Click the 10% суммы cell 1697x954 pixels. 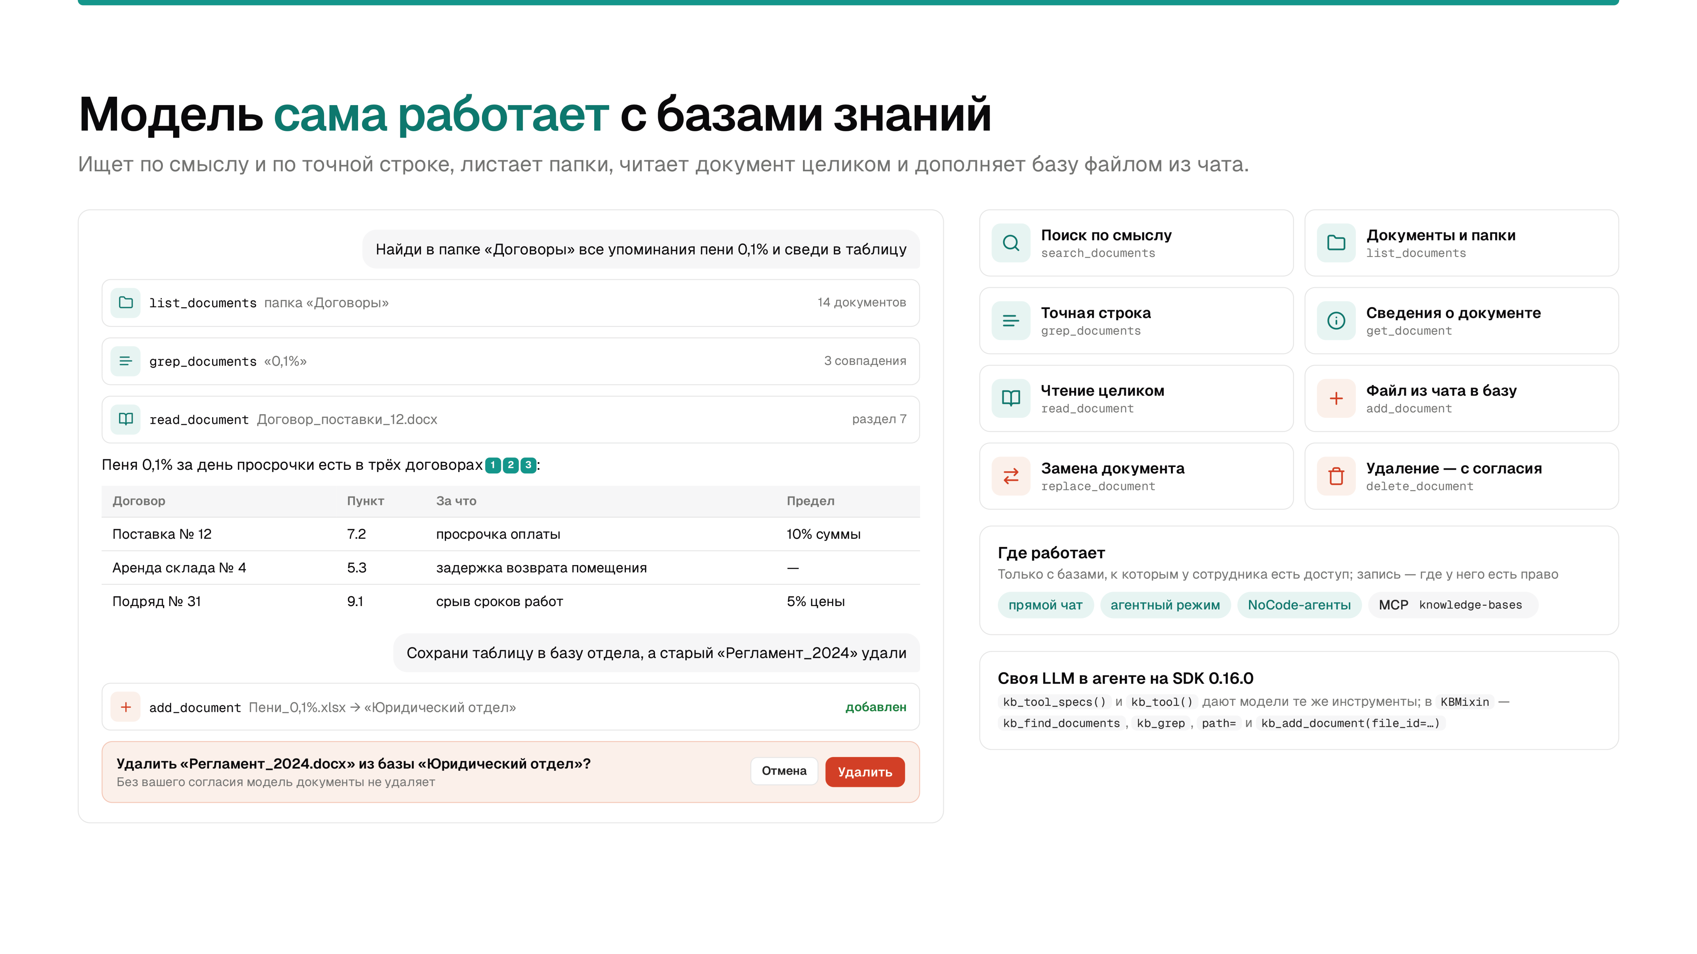coord(823,534)
